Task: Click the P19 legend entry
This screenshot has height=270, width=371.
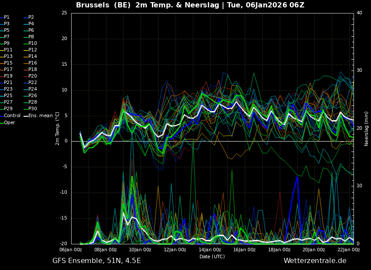Action: point(6,76)
